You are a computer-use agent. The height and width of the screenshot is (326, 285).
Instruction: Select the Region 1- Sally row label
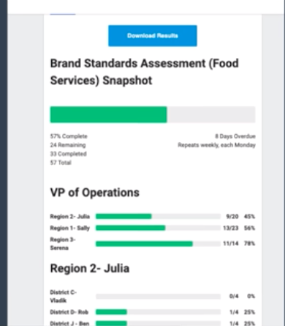(x=70, y=228)
